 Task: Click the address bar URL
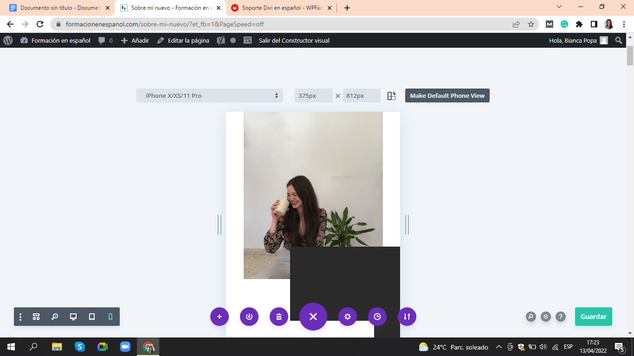165,24
